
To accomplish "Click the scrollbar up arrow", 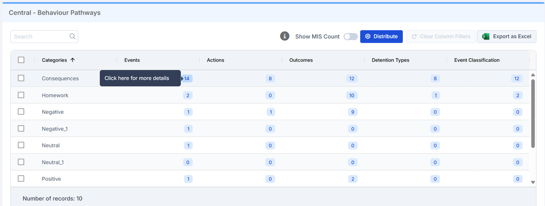I will pyautogui.click(x=533, y=75).
